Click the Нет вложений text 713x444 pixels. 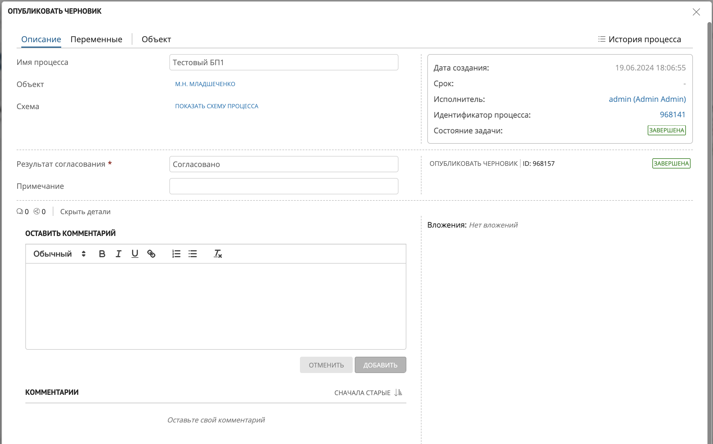[493, 225]
